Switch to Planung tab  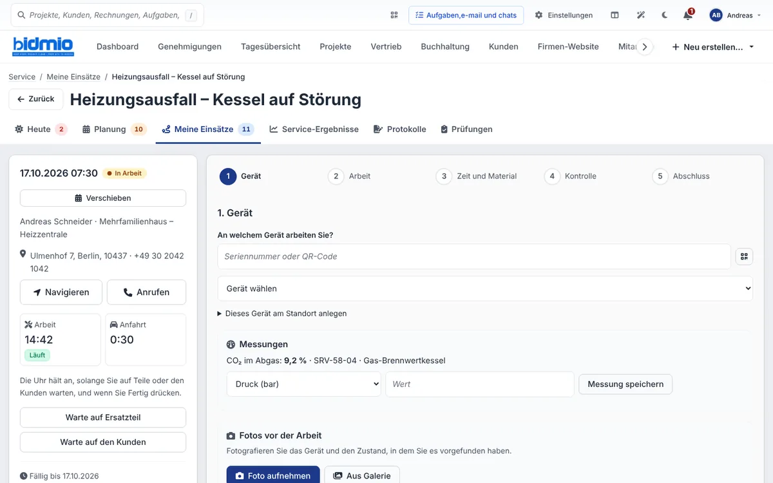tap(115, 129)
